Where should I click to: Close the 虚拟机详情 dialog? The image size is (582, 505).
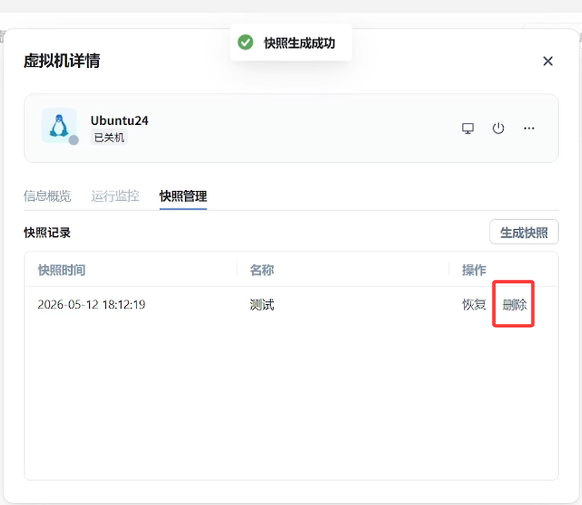(548, 61)
